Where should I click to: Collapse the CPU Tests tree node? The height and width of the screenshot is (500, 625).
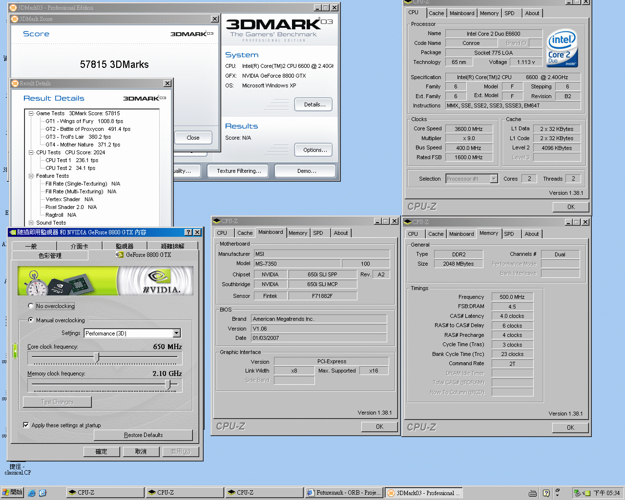[31, 152]
